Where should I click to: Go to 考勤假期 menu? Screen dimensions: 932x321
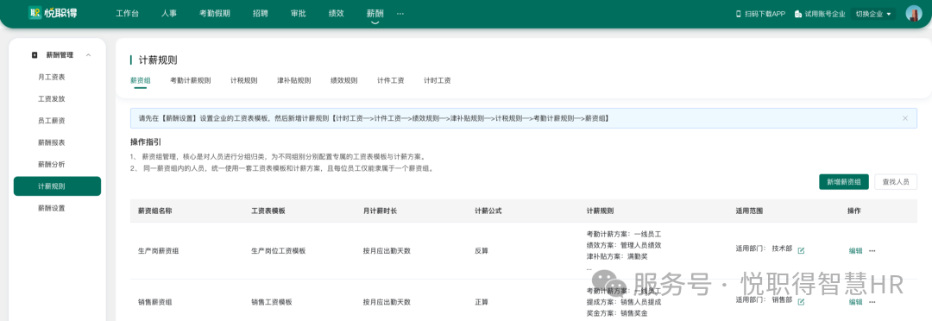[x=215, y=13]
